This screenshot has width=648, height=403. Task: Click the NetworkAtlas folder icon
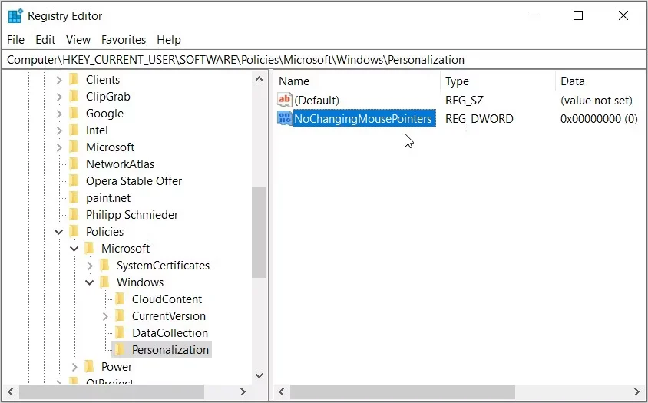[74, 164]
